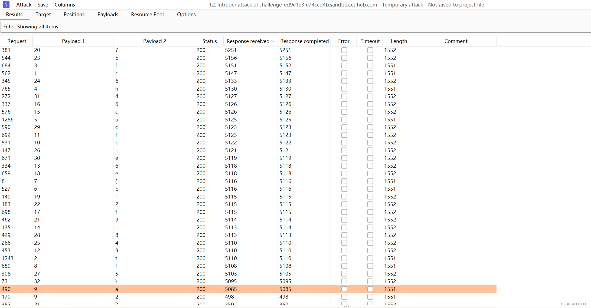Switch to the Payloads tab
The height and width of the screenshot is (308, 591).
point(108,14)
